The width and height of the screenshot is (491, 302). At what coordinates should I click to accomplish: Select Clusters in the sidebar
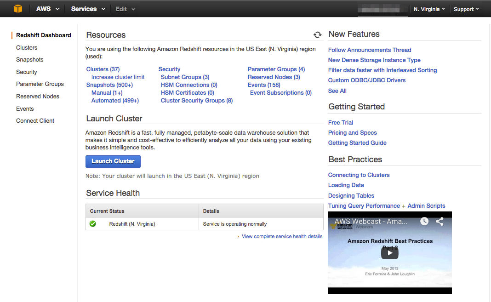[27, 47]
